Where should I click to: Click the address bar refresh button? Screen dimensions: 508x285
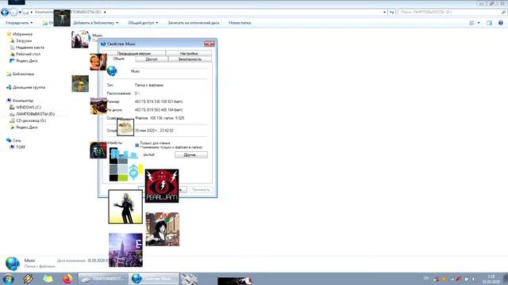coord(391,13)
